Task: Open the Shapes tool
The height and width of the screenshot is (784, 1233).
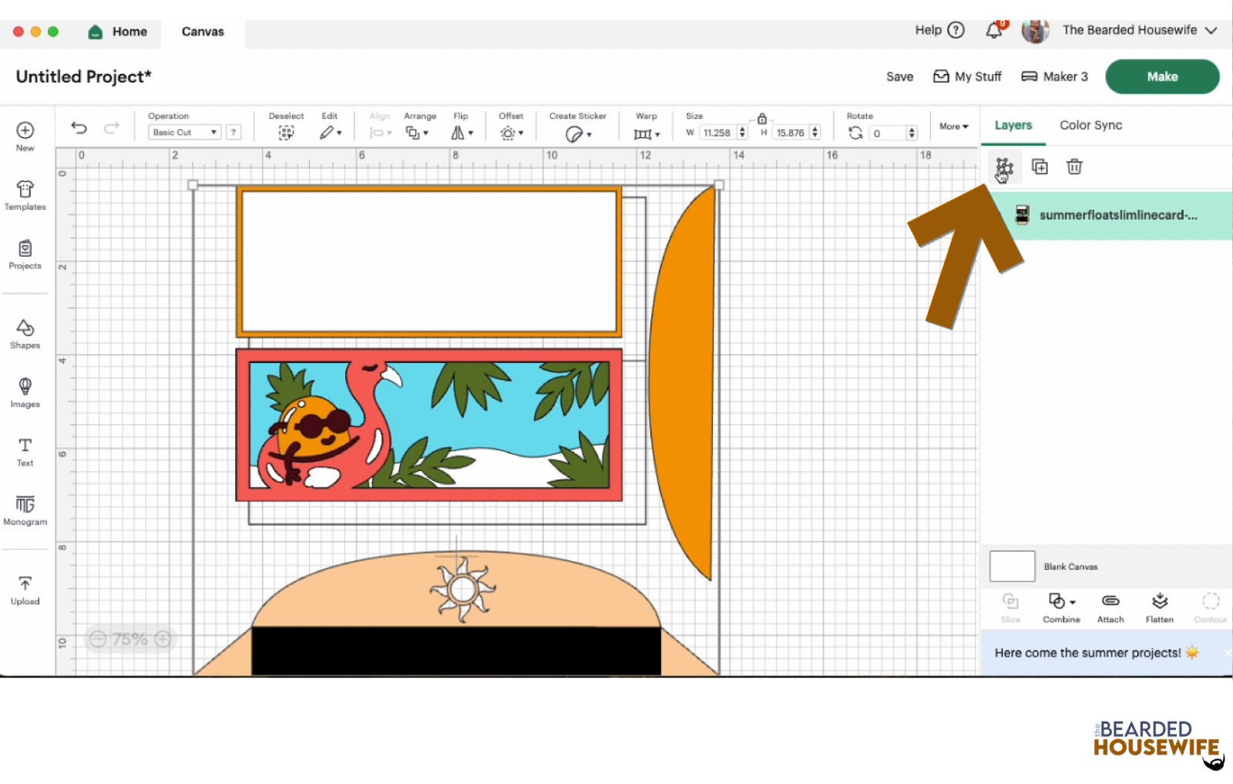Action: point(25,334)
